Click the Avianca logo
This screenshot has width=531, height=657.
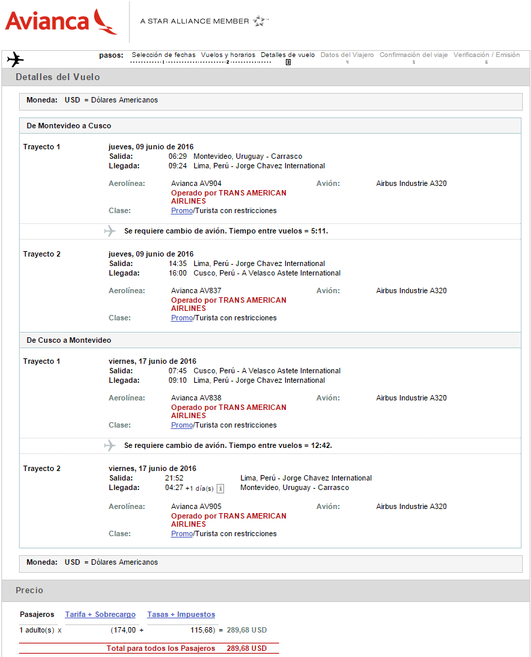[61, 21]
